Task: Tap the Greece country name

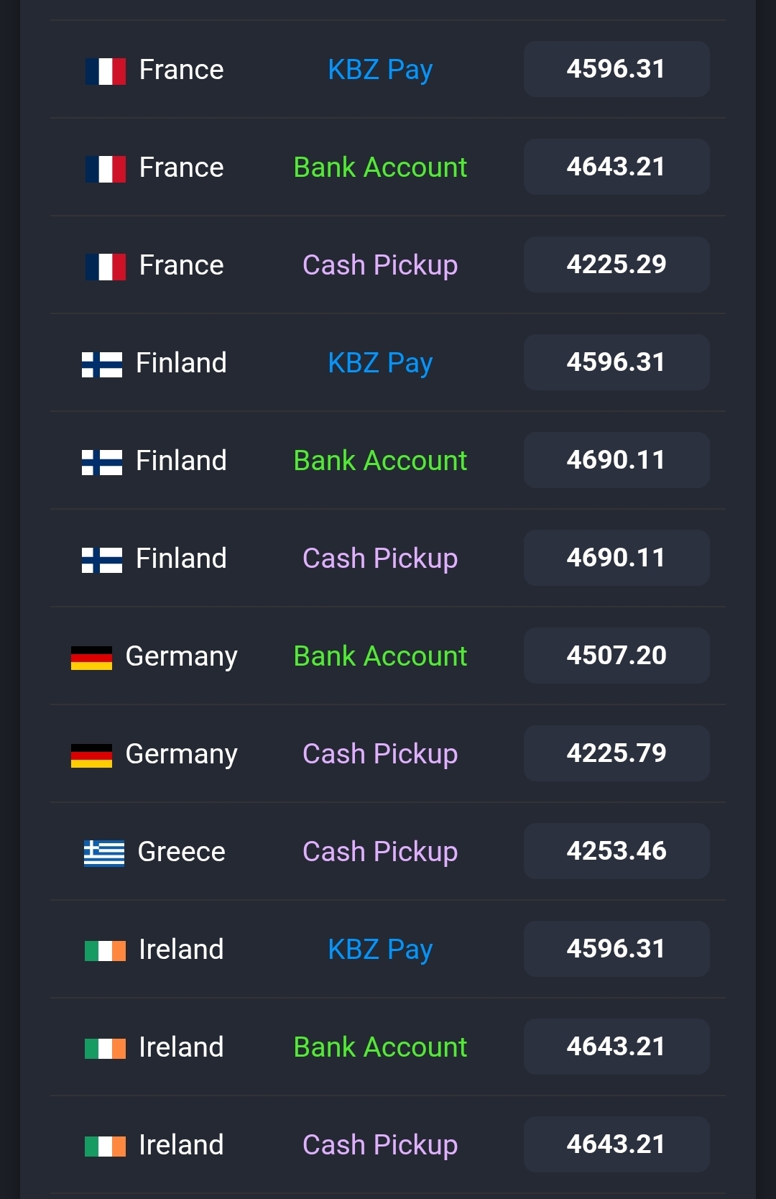Action: (181, 852)
